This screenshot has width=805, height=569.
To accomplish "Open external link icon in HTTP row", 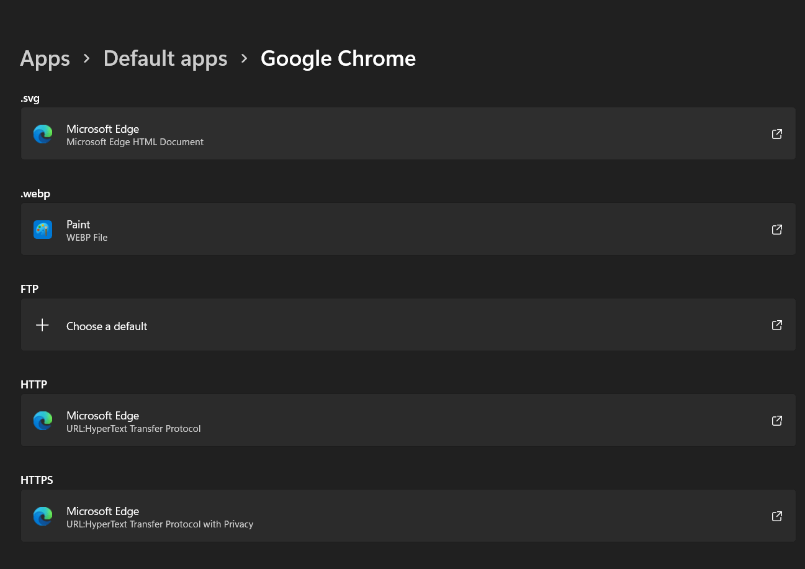I will click(x=776, y=421).
